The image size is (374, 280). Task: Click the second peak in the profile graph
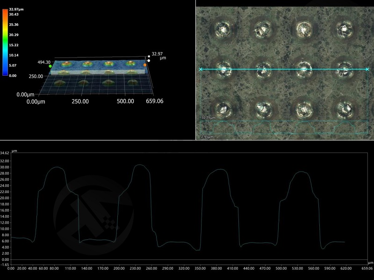[x=139, y=165]
